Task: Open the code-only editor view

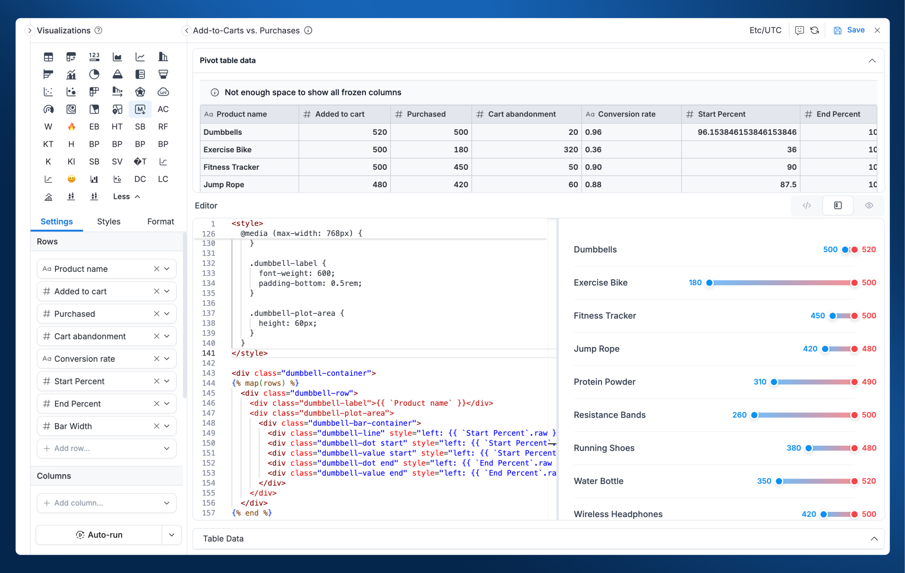Action: tap(807, 205)
